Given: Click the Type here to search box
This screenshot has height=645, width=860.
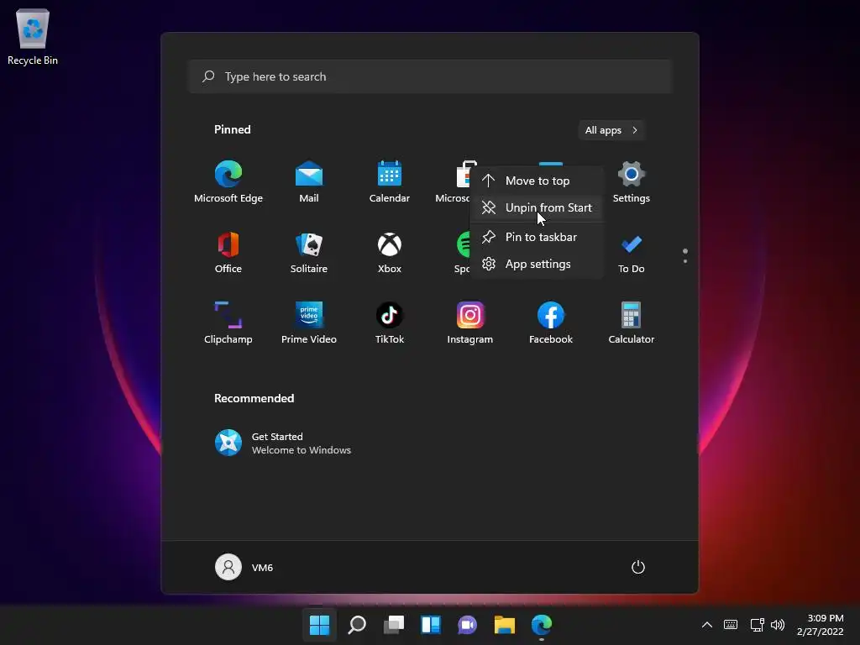Looking at the screenshot, I should coord(430,76).
